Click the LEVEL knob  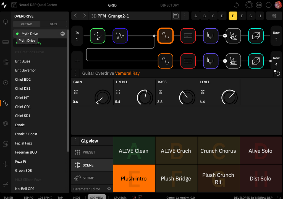[x=229, y=97]
